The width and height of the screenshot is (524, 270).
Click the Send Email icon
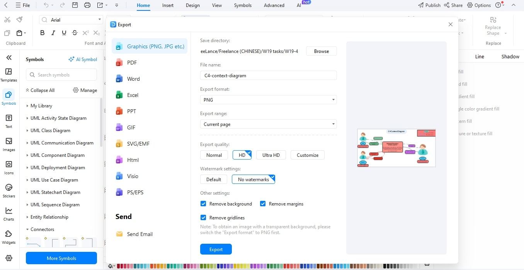coord(119,234)
